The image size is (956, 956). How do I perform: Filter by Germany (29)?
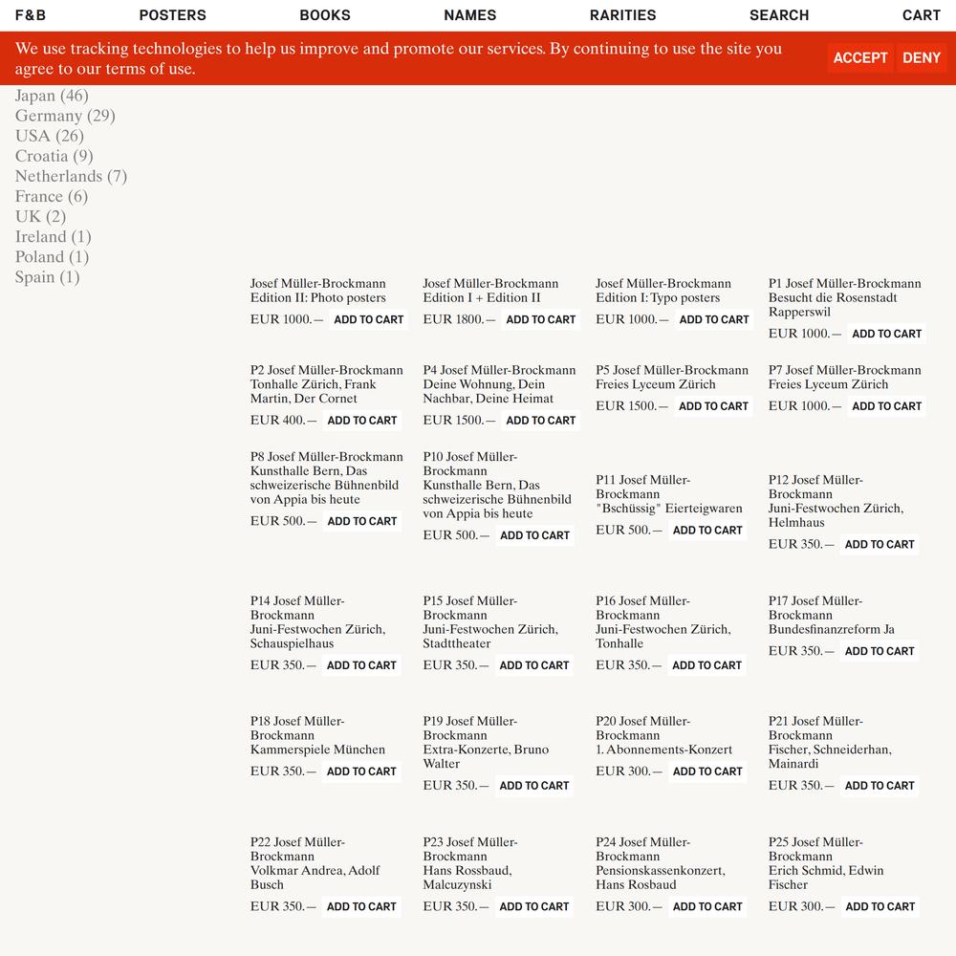(x=65, y=116)
